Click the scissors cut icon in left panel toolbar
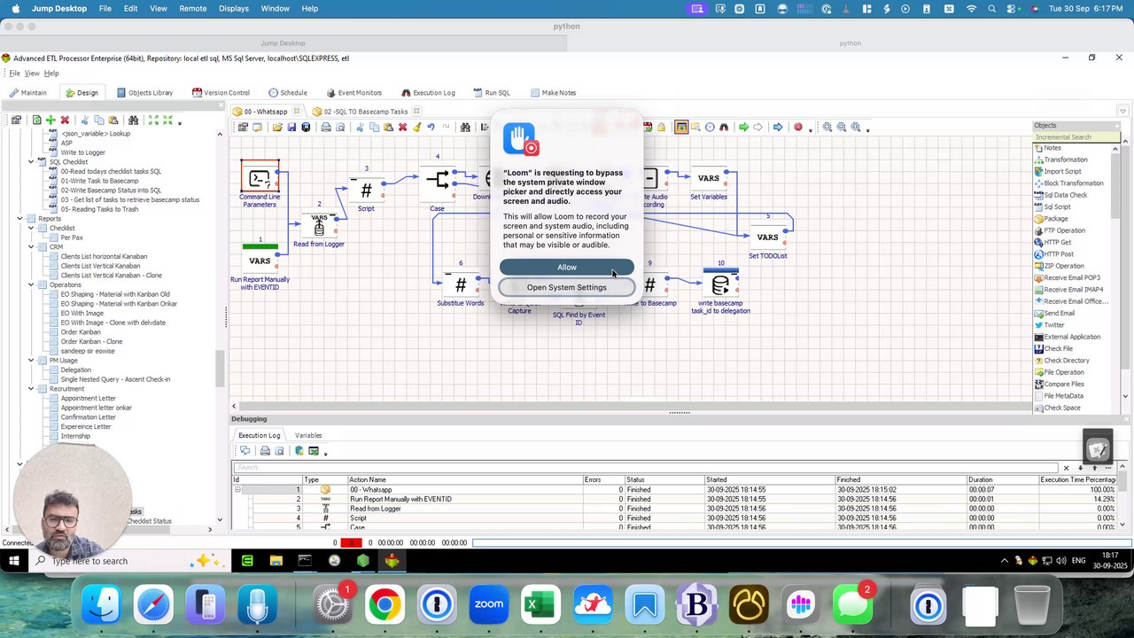The height and width of the screenshot is (638, 1134). 85,120
